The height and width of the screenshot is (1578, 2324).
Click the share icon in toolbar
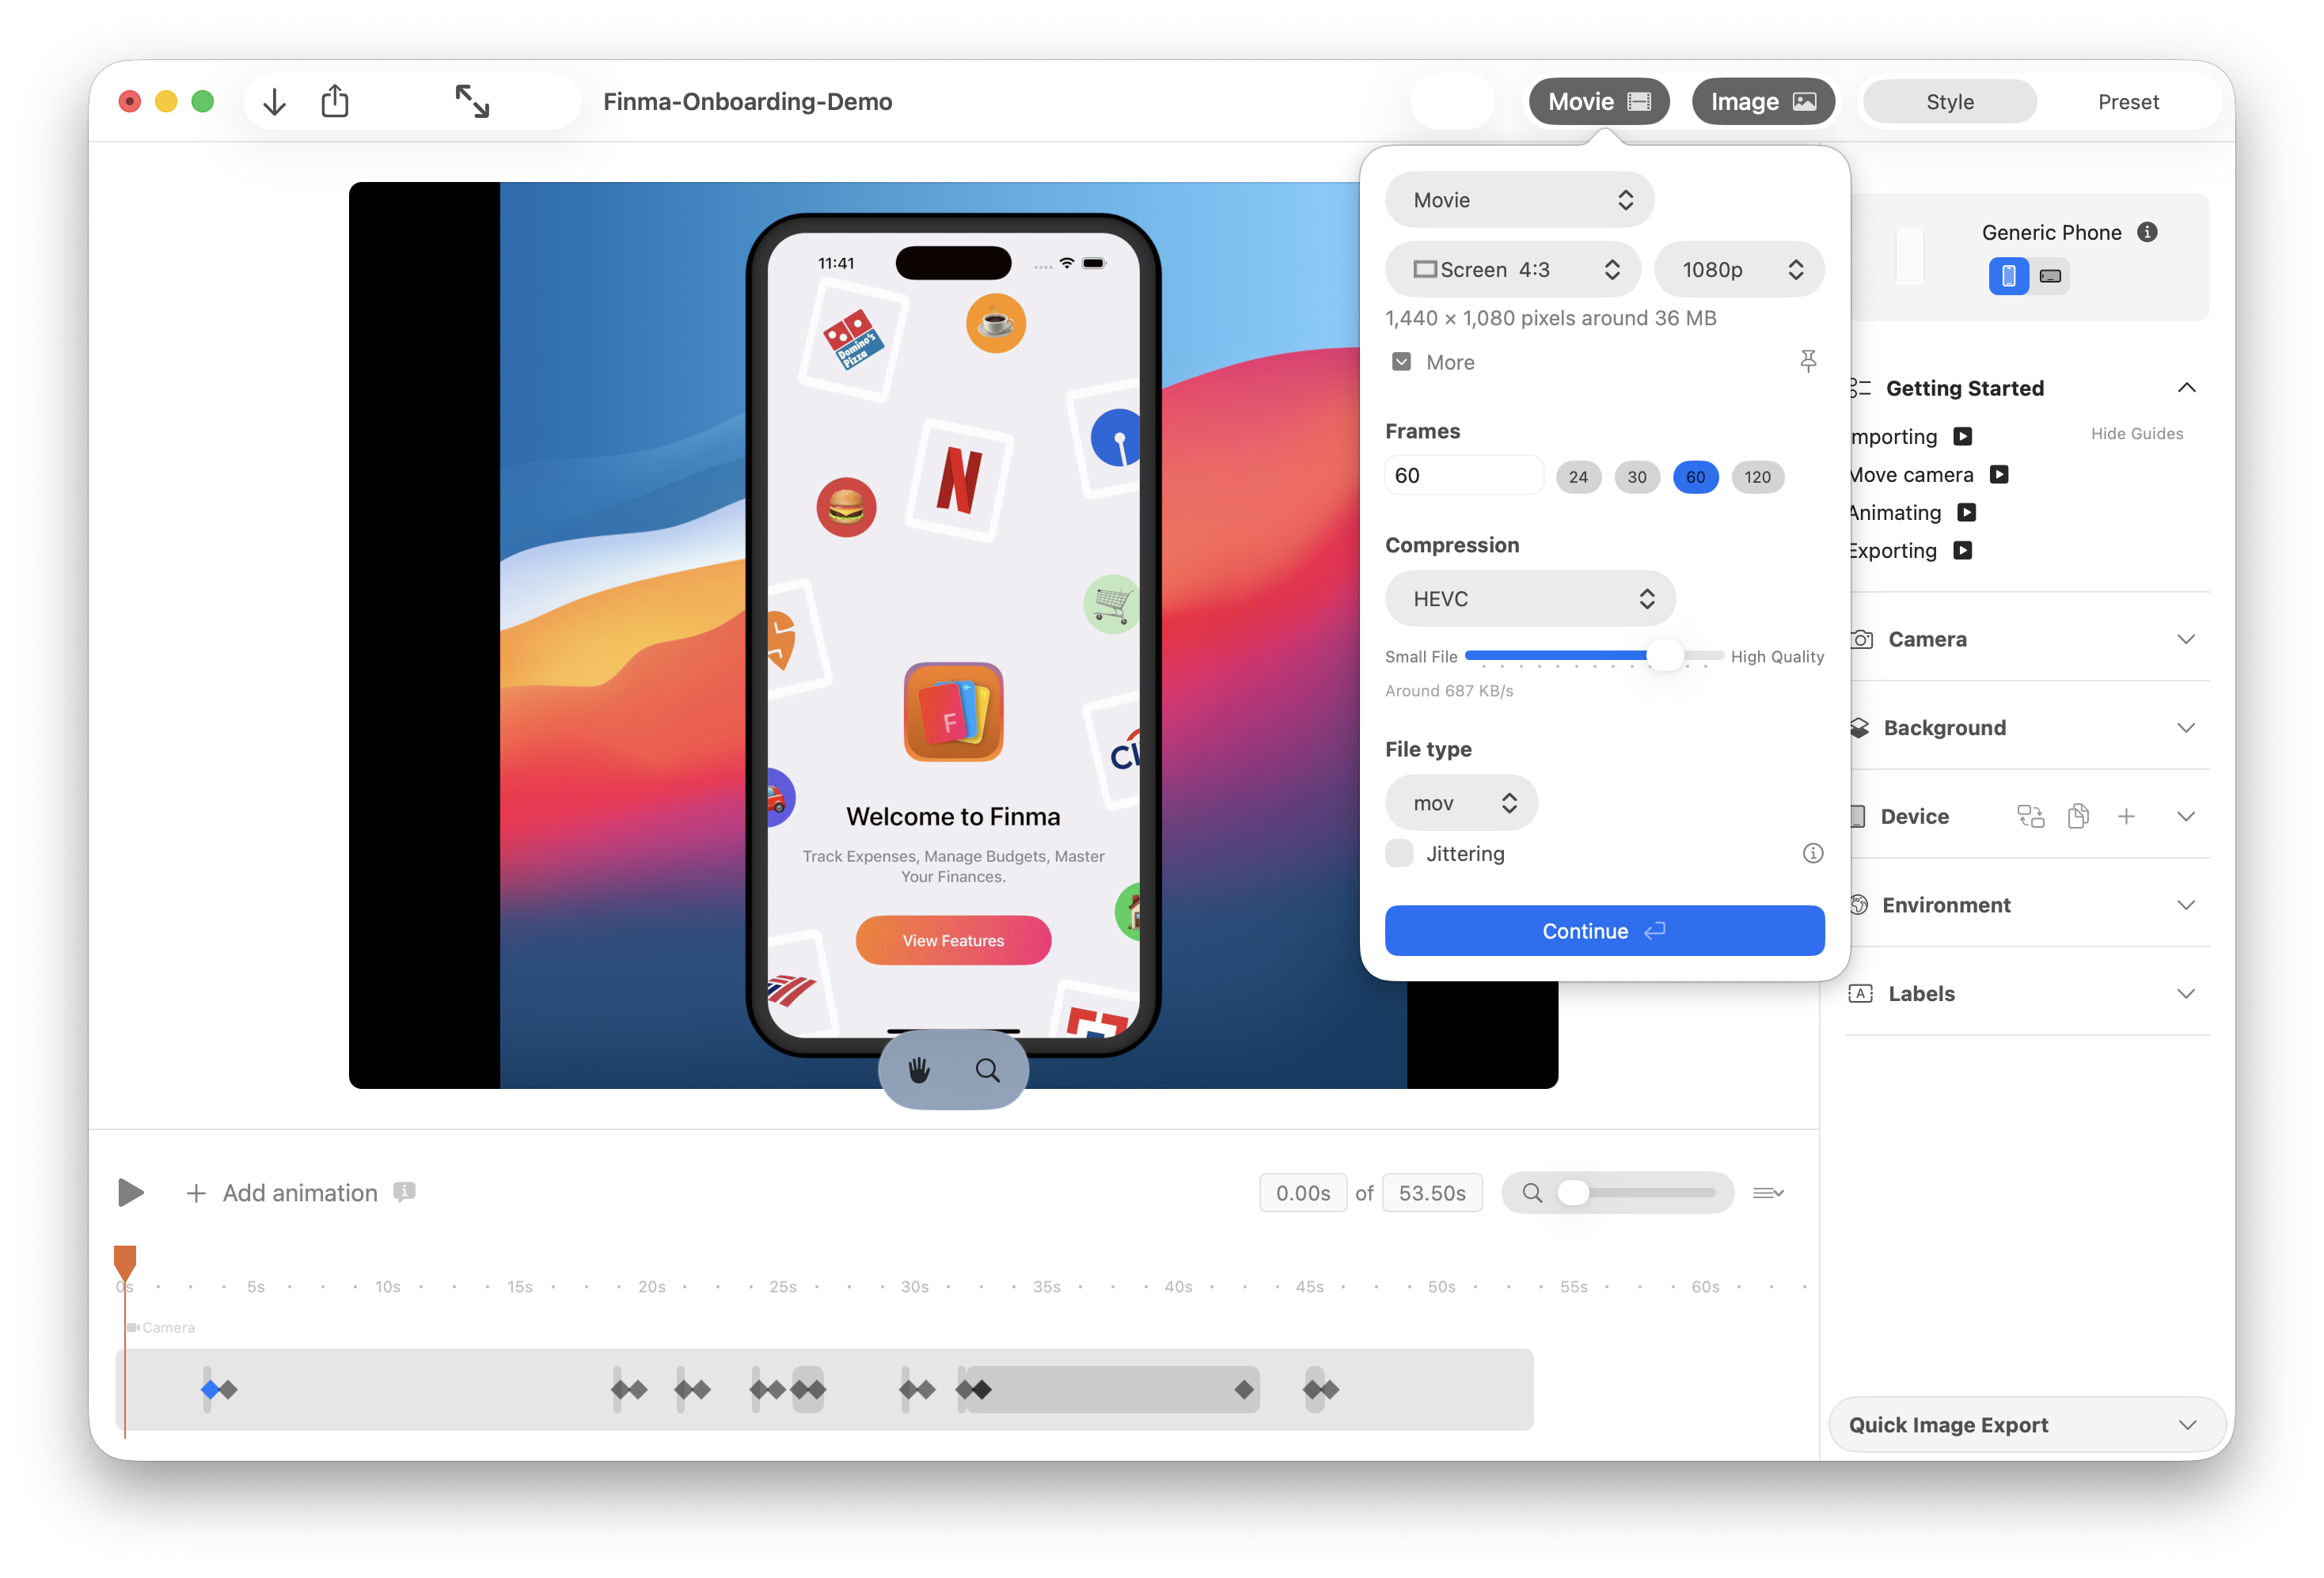335,101
